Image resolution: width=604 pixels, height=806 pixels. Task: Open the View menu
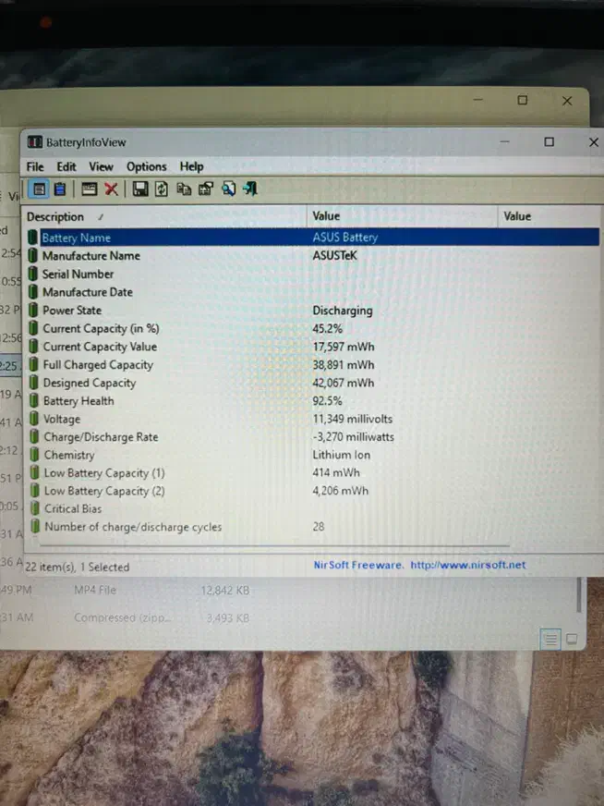[x=101, y=166]
